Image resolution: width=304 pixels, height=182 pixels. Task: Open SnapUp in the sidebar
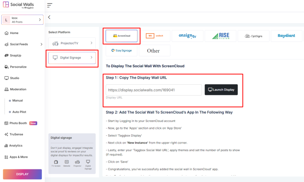pyautogui.click(x=16, y=55)
